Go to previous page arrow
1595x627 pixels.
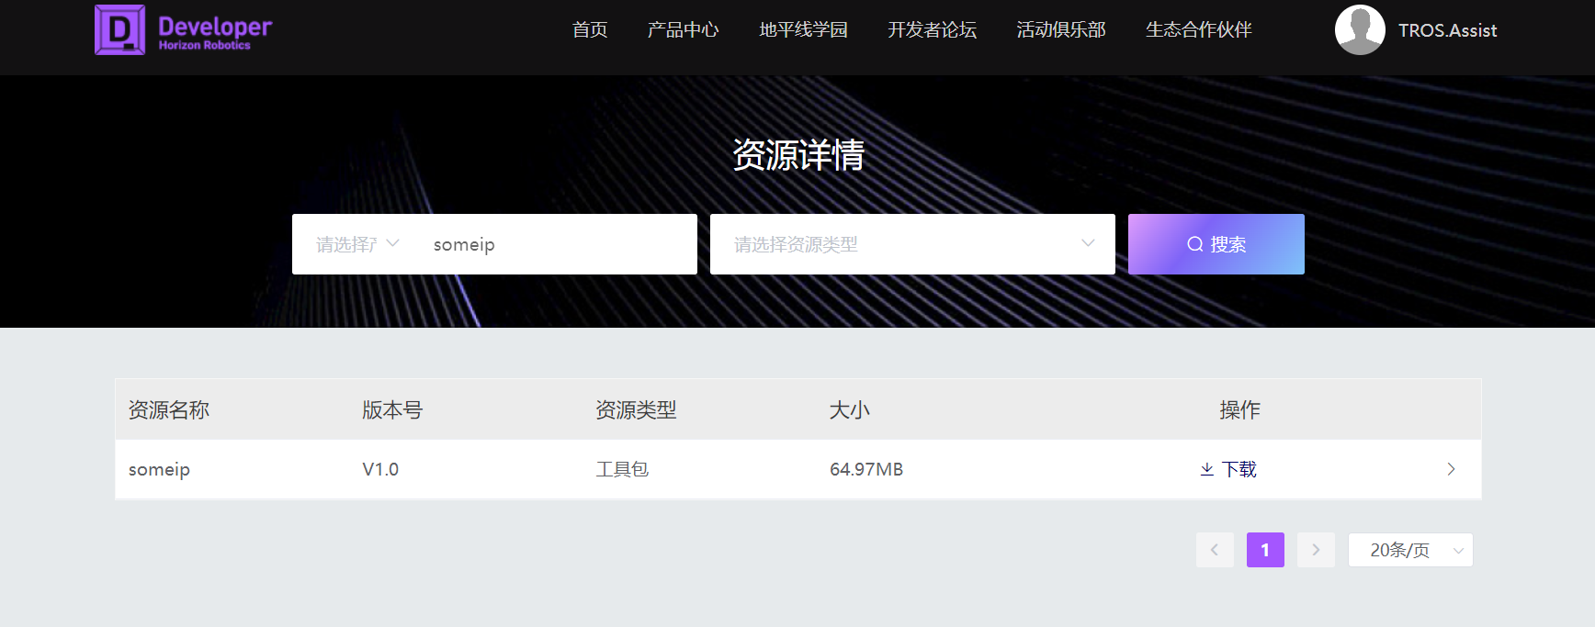click(x=1215, y=550)
